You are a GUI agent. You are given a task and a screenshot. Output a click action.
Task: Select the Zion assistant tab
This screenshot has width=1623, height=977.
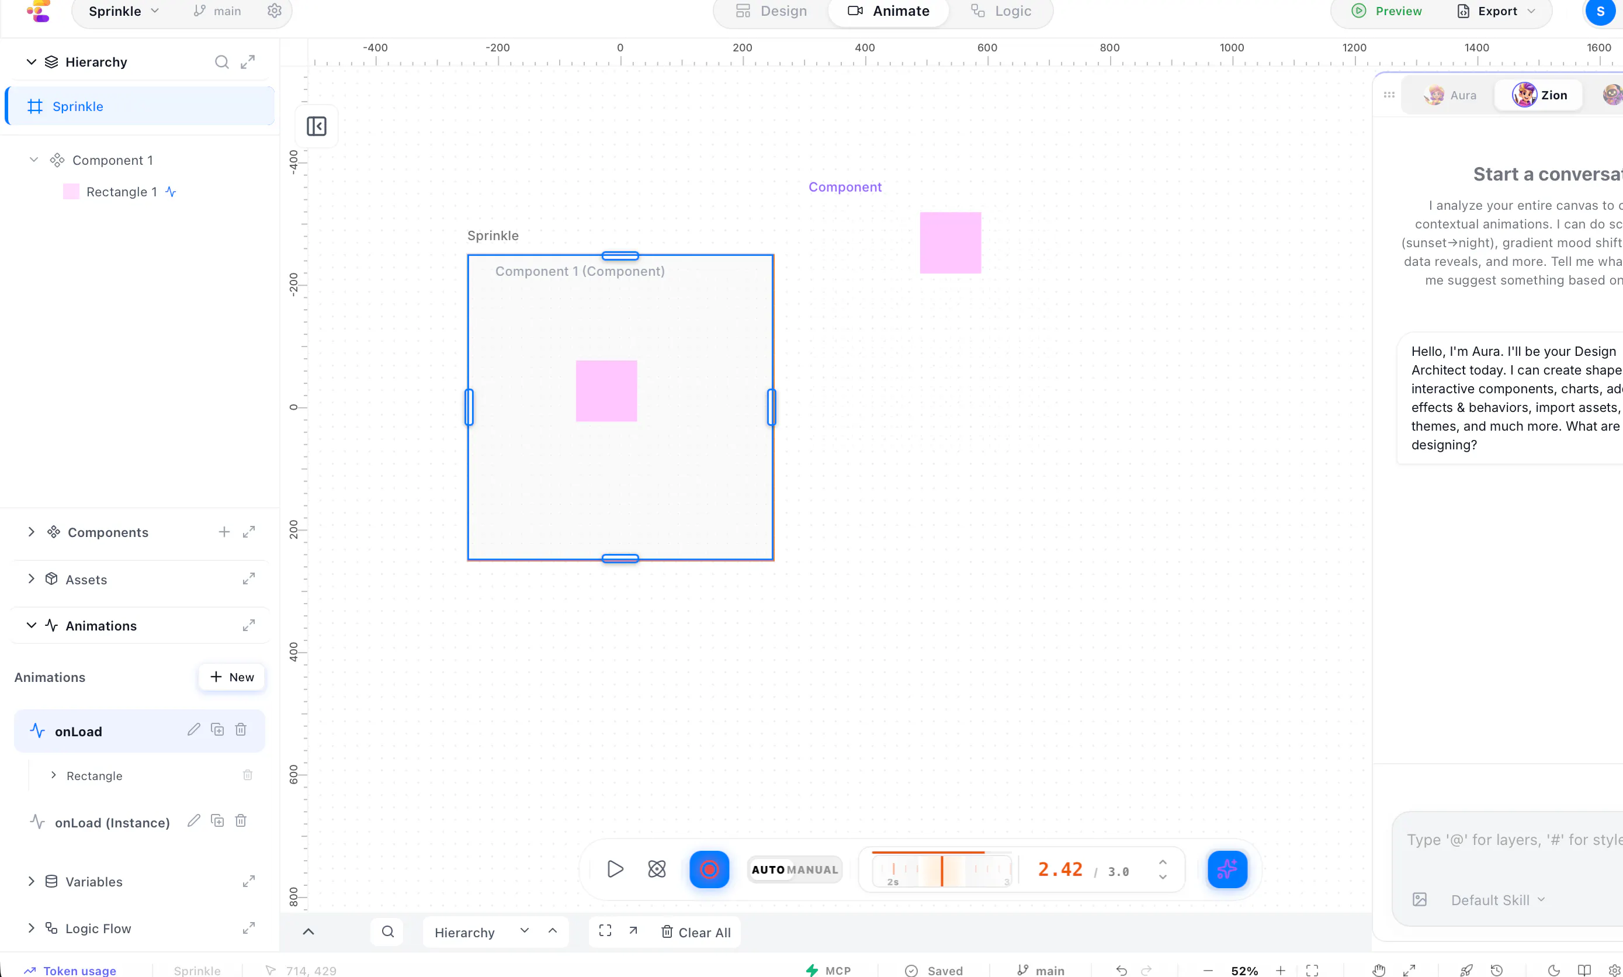coord(1539,95)
